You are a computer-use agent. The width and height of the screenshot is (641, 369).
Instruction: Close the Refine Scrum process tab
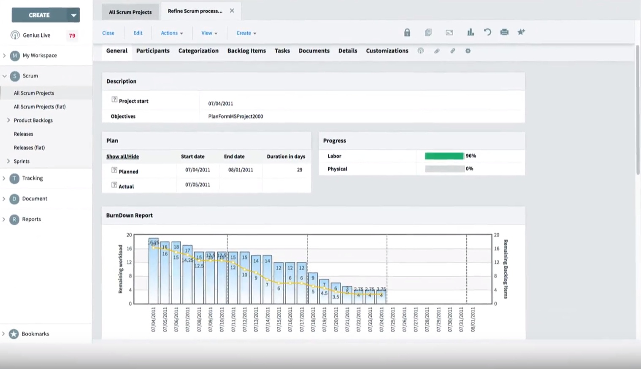point(232,11)
